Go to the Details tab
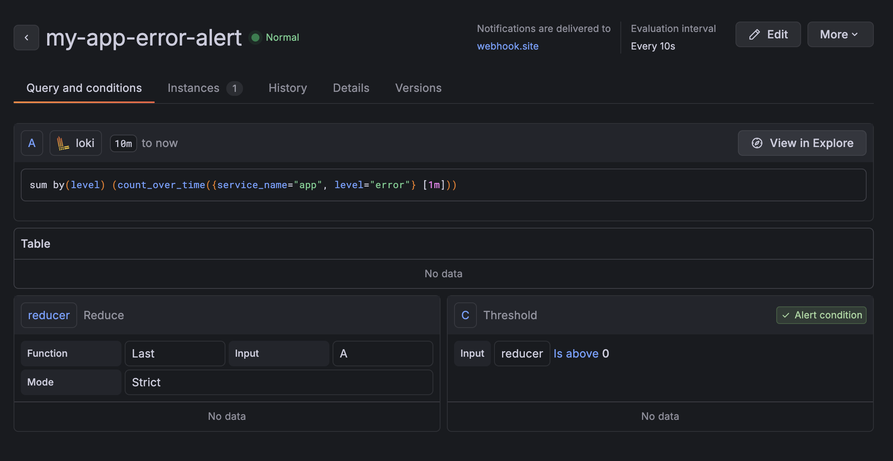Image resolution: width=893 pixels, height=461 pixels. [351, 88]
